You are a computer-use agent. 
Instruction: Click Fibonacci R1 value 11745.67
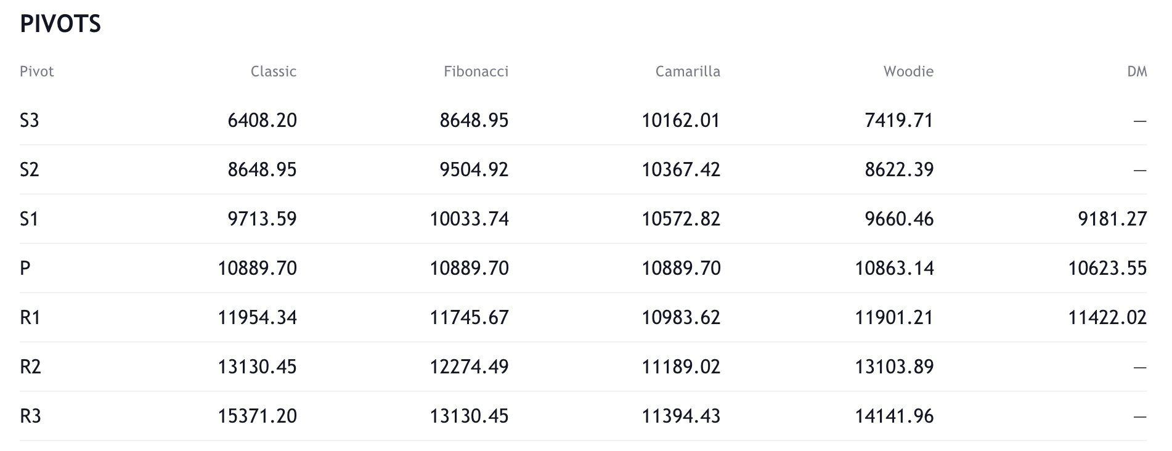coord(469,317)
